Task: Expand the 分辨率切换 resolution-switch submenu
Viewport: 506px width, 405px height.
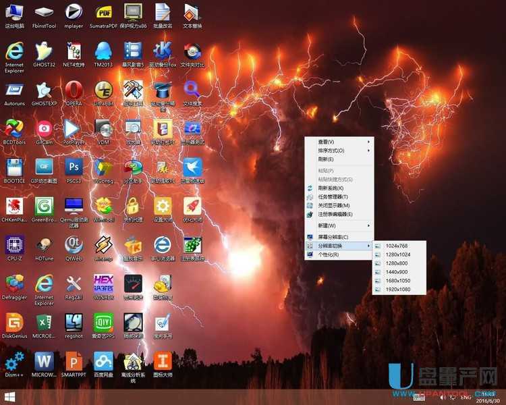Action: [339, 246]
